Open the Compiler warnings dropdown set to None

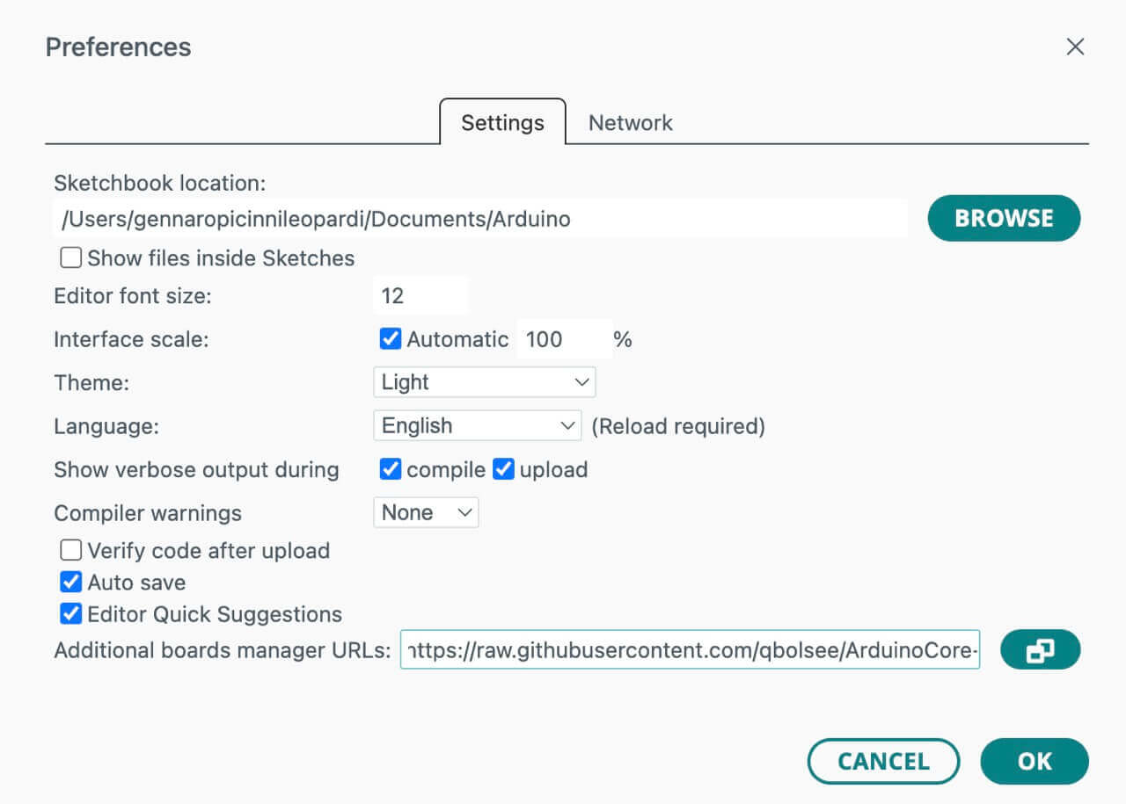[x=426, y=512]
